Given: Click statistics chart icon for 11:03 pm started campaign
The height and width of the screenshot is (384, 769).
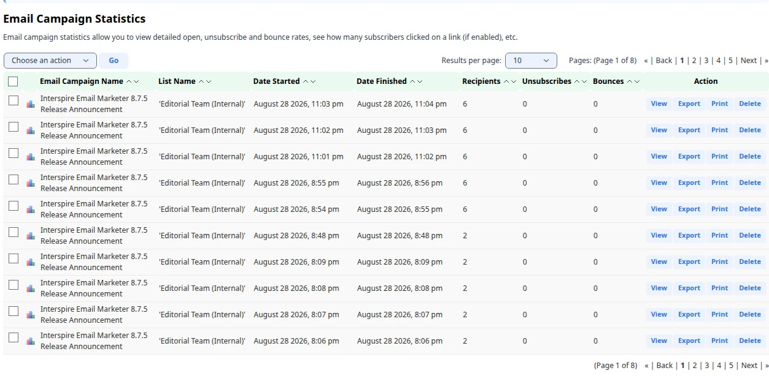Looking at the screenshot, I should (31, 104).
